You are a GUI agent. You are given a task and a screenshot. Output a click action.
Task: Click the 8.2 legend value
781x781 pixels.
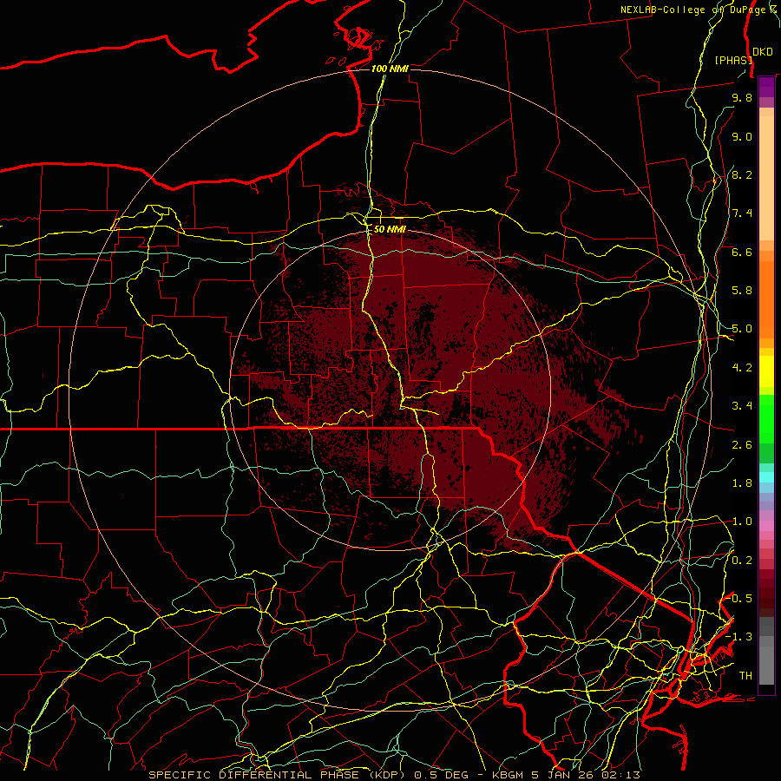[x=742, y=174]
